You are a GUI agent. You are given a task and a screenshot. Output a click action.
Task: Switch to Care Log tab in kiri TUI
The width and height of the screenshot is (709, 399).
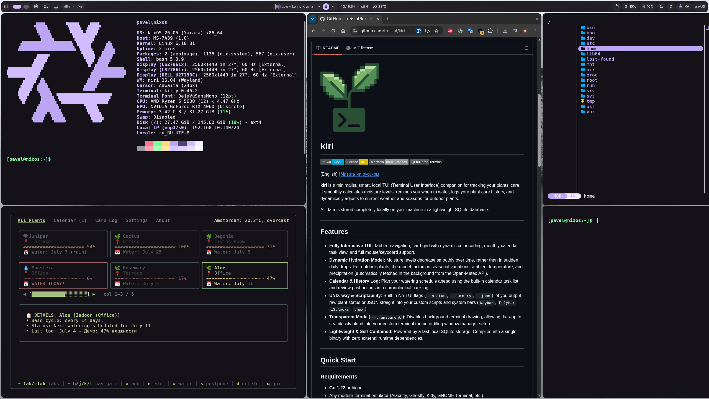click(x=106, y=220)
